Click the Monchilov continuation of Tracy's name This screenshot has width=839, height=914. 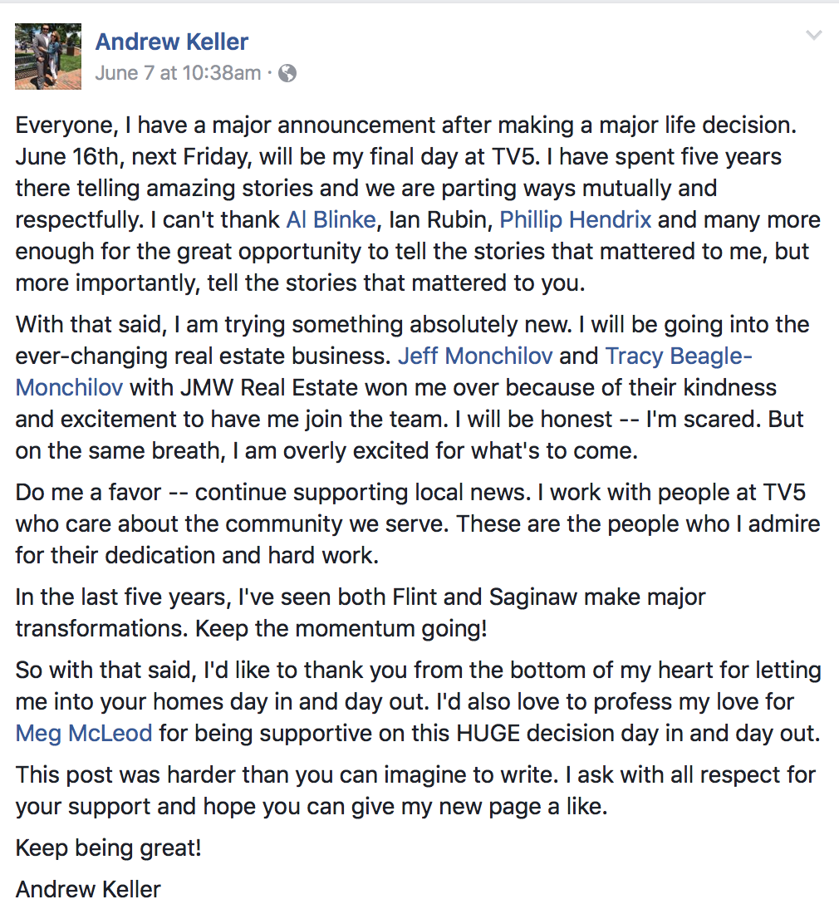[69, 388]
